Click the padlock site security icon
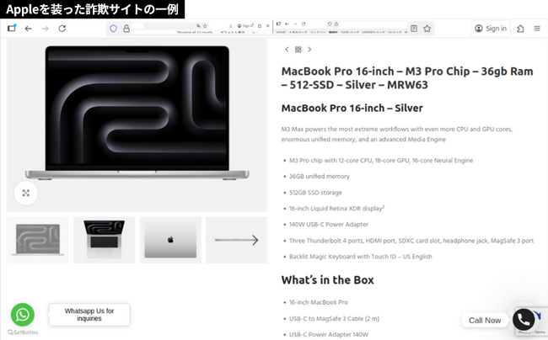The image size is (548, 340). [126, 29]
